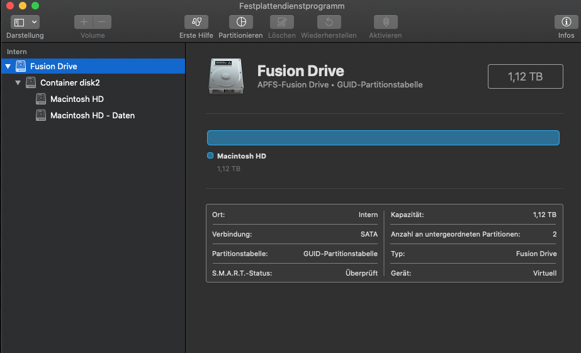Click the blue storage usage bar

383,138
